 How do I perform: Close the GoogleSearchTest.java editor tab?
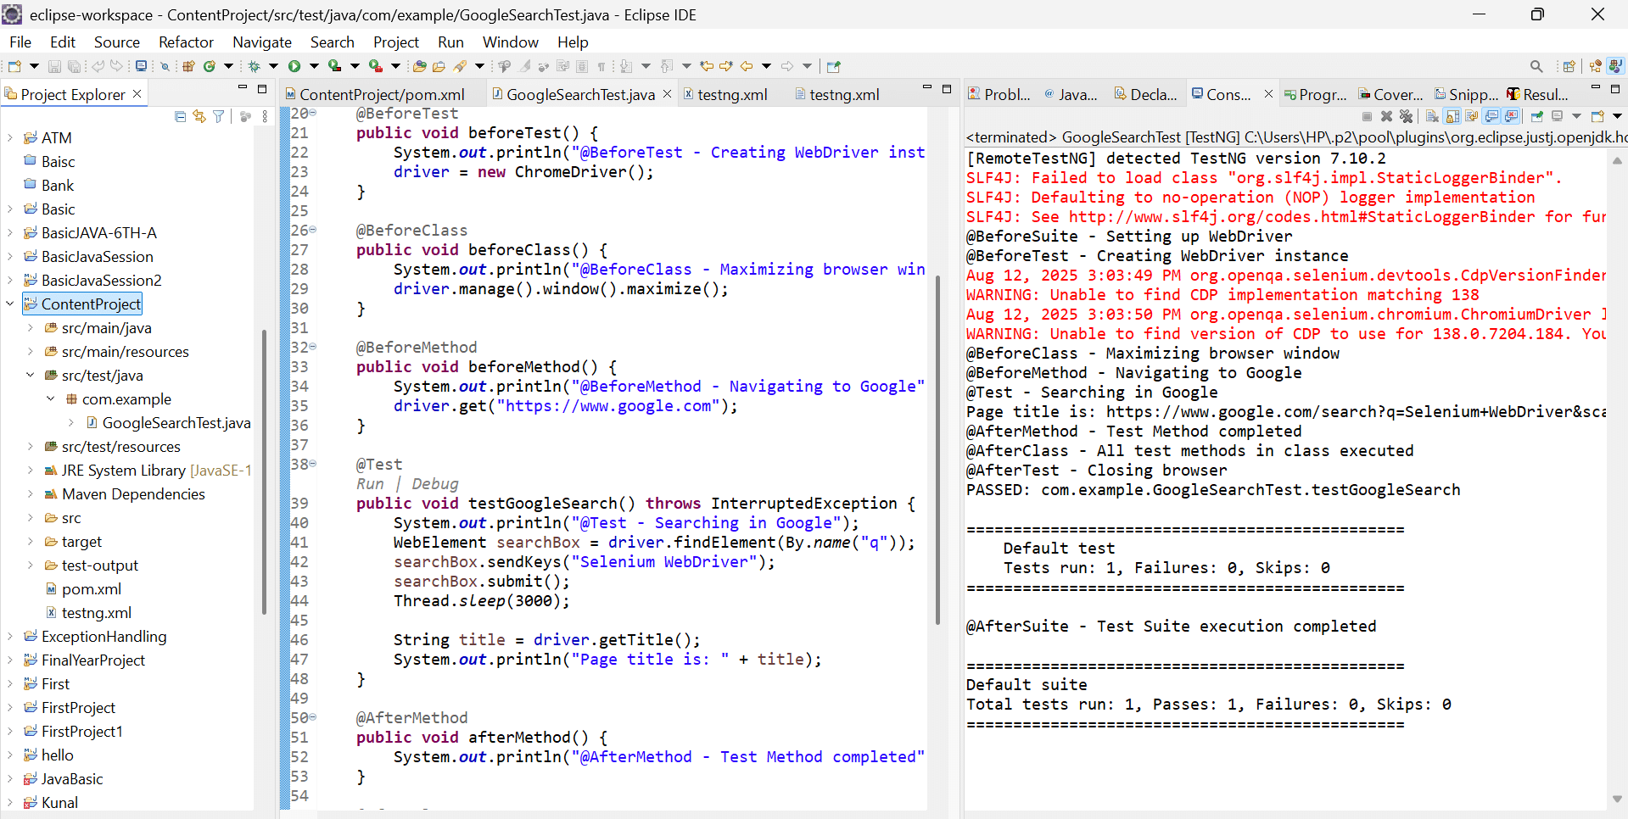click(667, 93)
